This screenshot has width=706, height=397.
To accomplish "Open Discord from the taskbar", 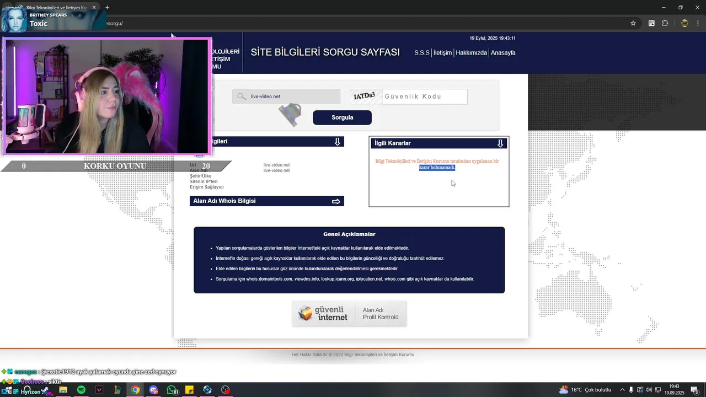I will (x=153, y=390).
